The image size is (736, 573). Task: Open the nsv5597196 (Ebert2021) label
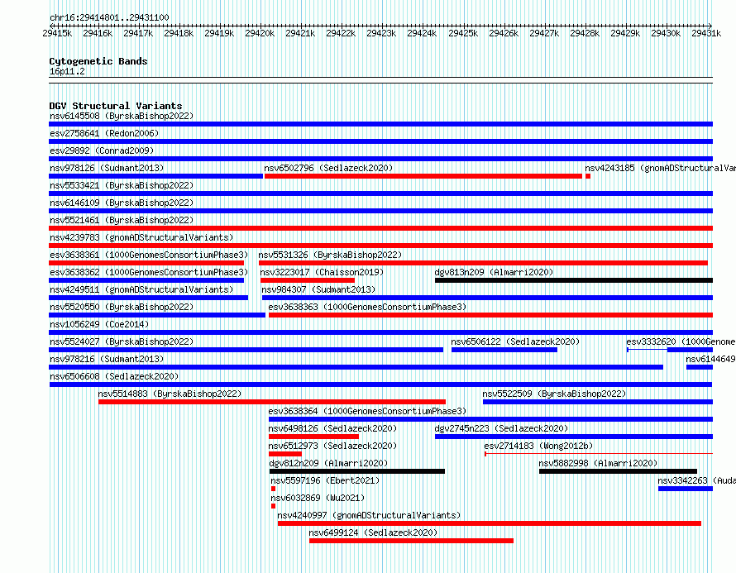click(x=325, y=480)
